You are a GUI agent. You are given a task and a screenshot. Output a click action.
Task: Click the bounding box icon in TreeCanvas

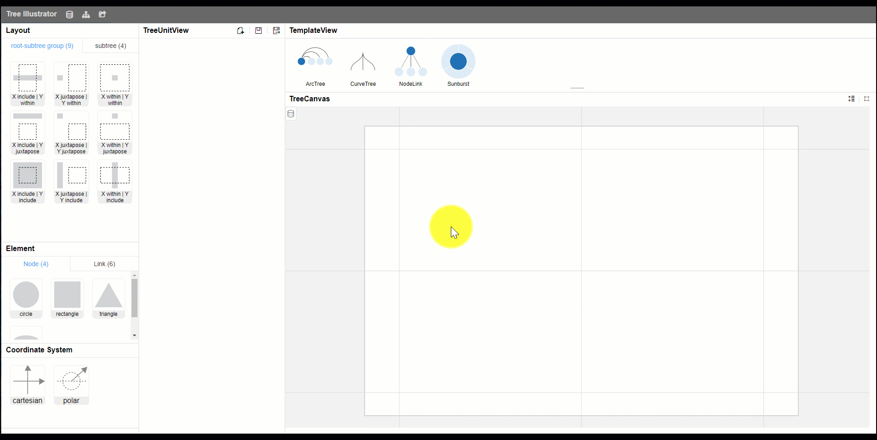point(866,99)
